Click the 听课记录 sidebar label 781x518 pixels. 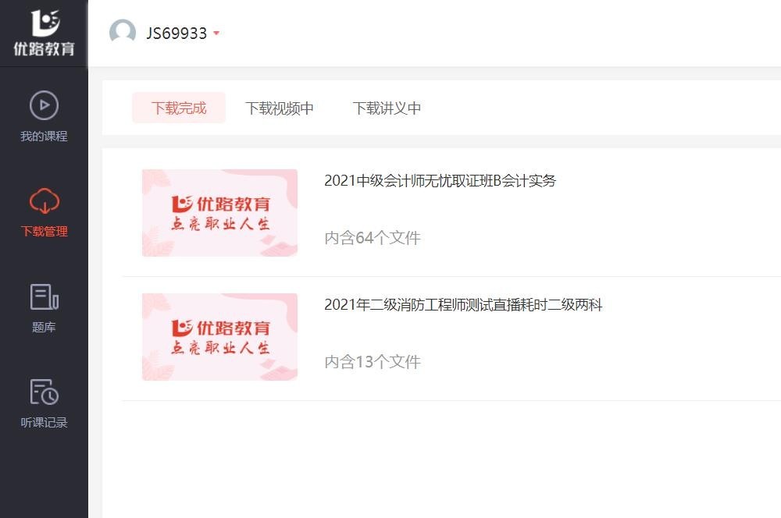click(44, 423)
